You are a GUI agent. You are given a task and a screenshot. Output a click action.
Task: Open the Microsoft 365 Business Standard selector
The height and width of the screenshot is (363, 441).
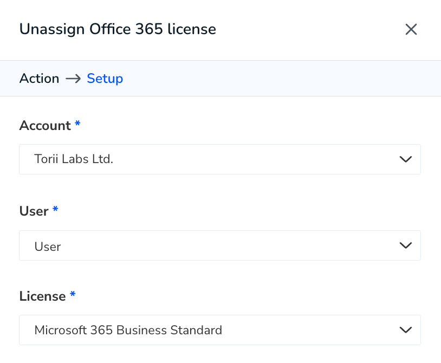coord(220,330)
